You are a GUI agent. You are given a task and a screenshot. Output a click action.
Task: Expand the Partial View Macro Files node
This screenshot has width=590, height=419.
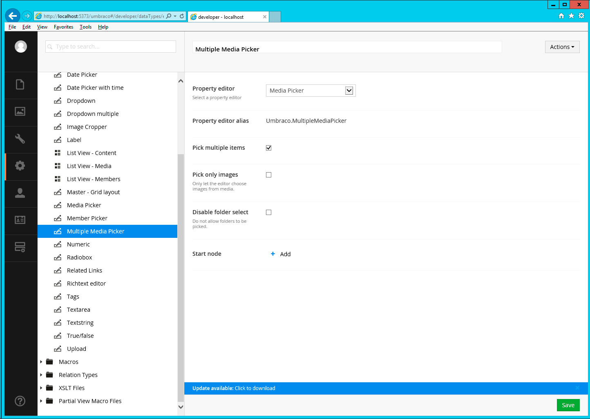(41, 401)
